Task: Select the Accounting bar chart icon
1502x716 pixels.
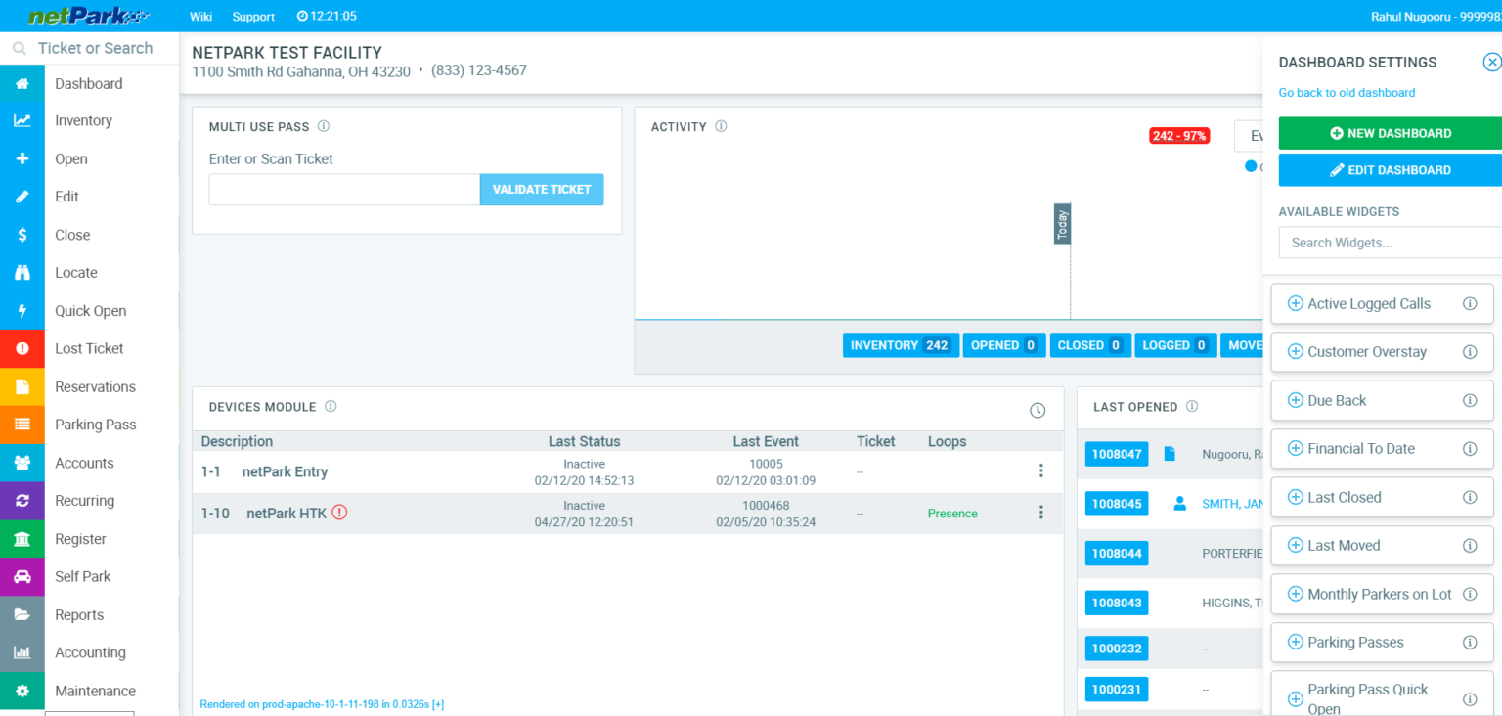Action: (22, 652)
